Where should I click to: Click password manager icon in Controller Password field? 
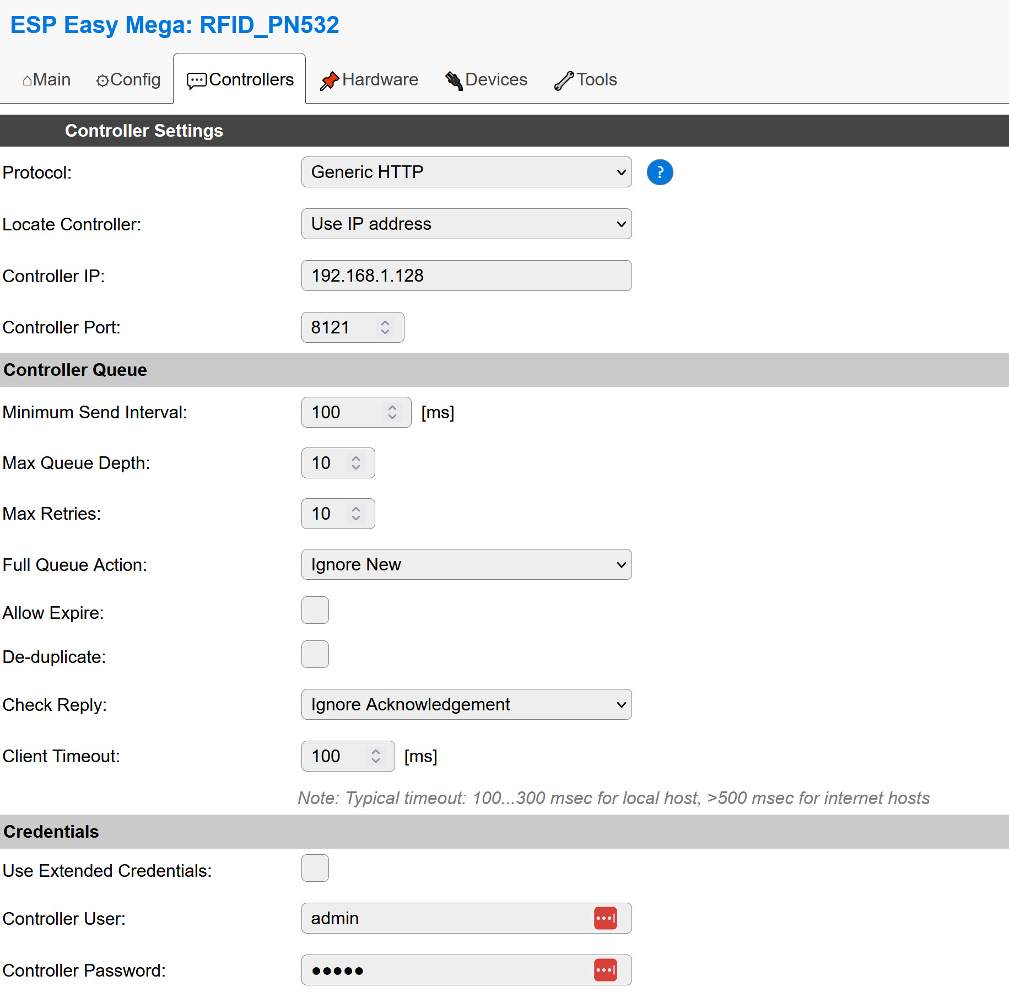point(605,970)
